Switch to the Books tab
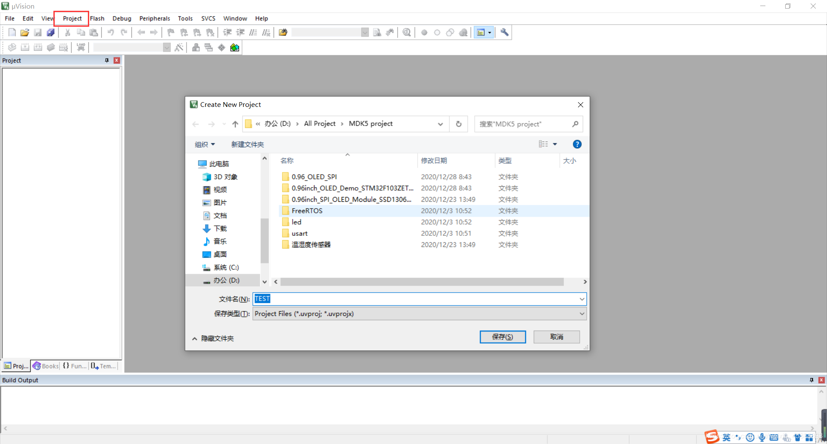This screenshot has width=827, height=444. (46, 366)
